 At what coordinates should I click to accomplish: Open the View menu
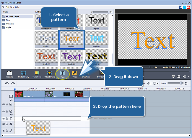(x=12, y=7)
